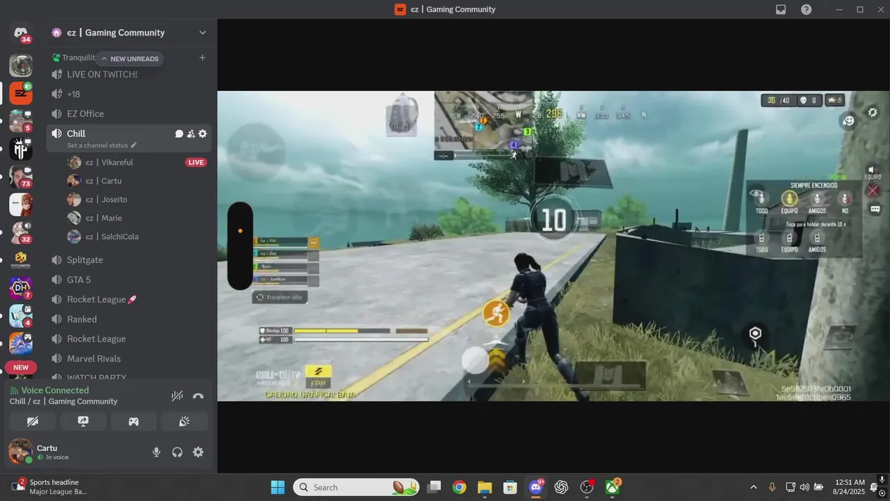Viewport: 890px width, 501px height.
Task: Expand the ez Gaming Community server menu
Action: (x=202, y=33)
